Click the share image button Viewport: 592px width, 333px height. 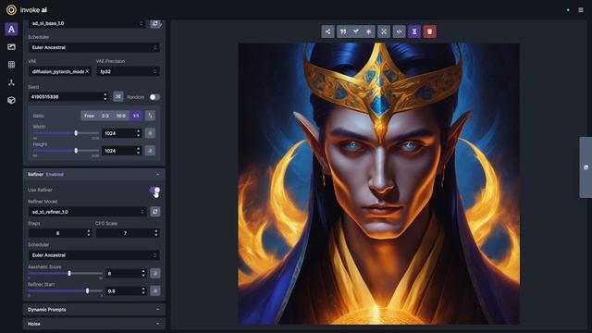pos(328,31)
